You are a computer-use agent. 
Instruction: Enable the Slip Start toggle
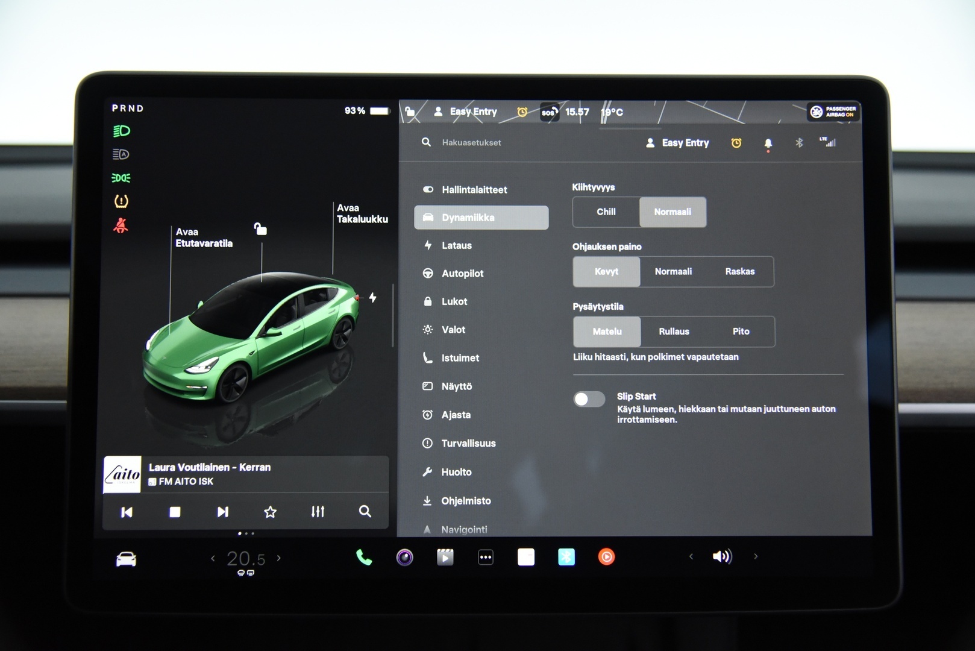pyautogui.click(x=589, y=399)
